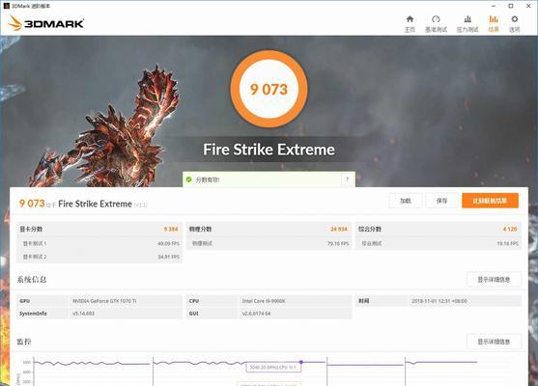Image resolution: width=538 pixels, height=386 pixels.
Task: Click the question mark help button in validity banner
Action: point(347,179)
